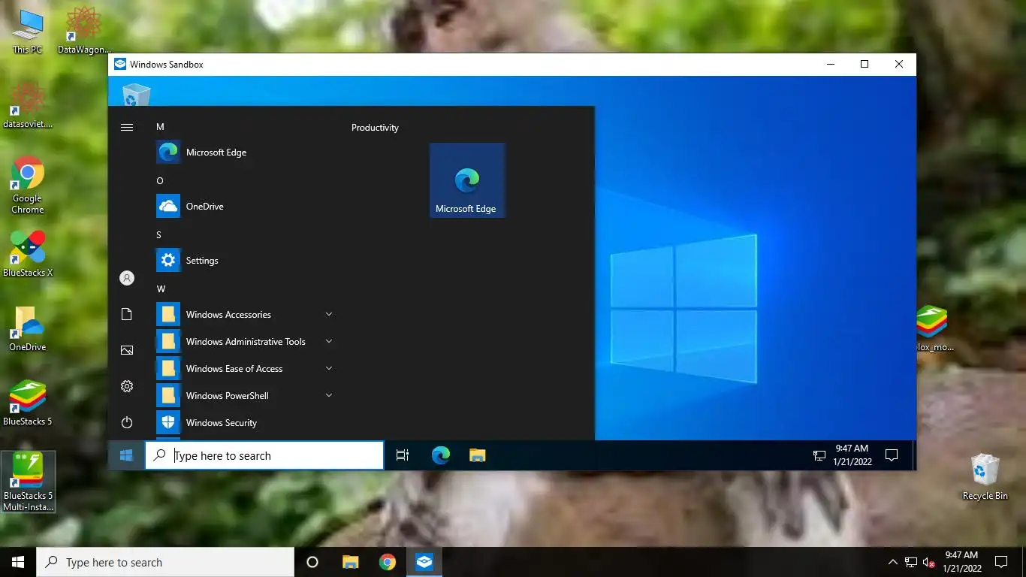
Task: Open Windows Security app entry
Action: click(244, 423)
